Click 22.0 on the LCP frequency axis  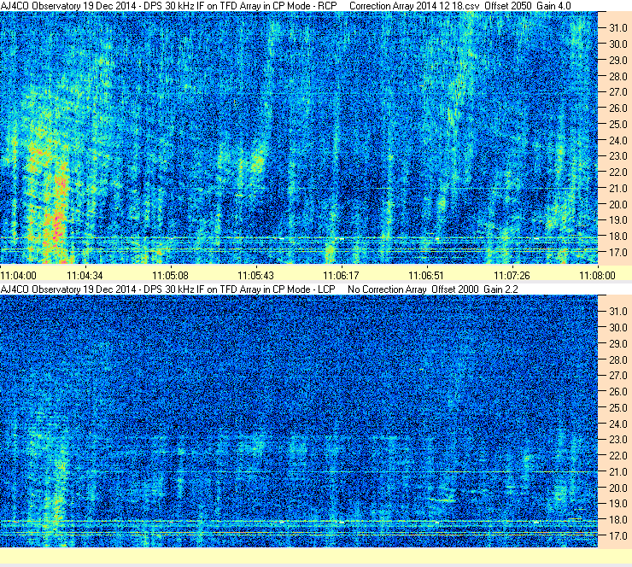pyautogui.click(x=617, y=456)
